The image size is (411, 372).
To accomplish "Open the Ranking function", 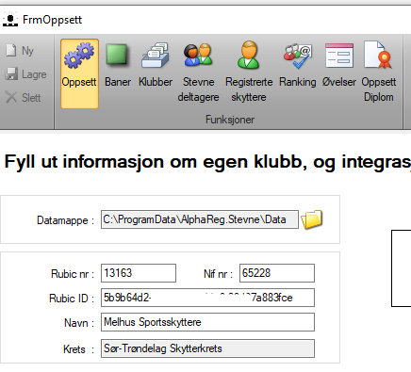I will tap(298, 65).
